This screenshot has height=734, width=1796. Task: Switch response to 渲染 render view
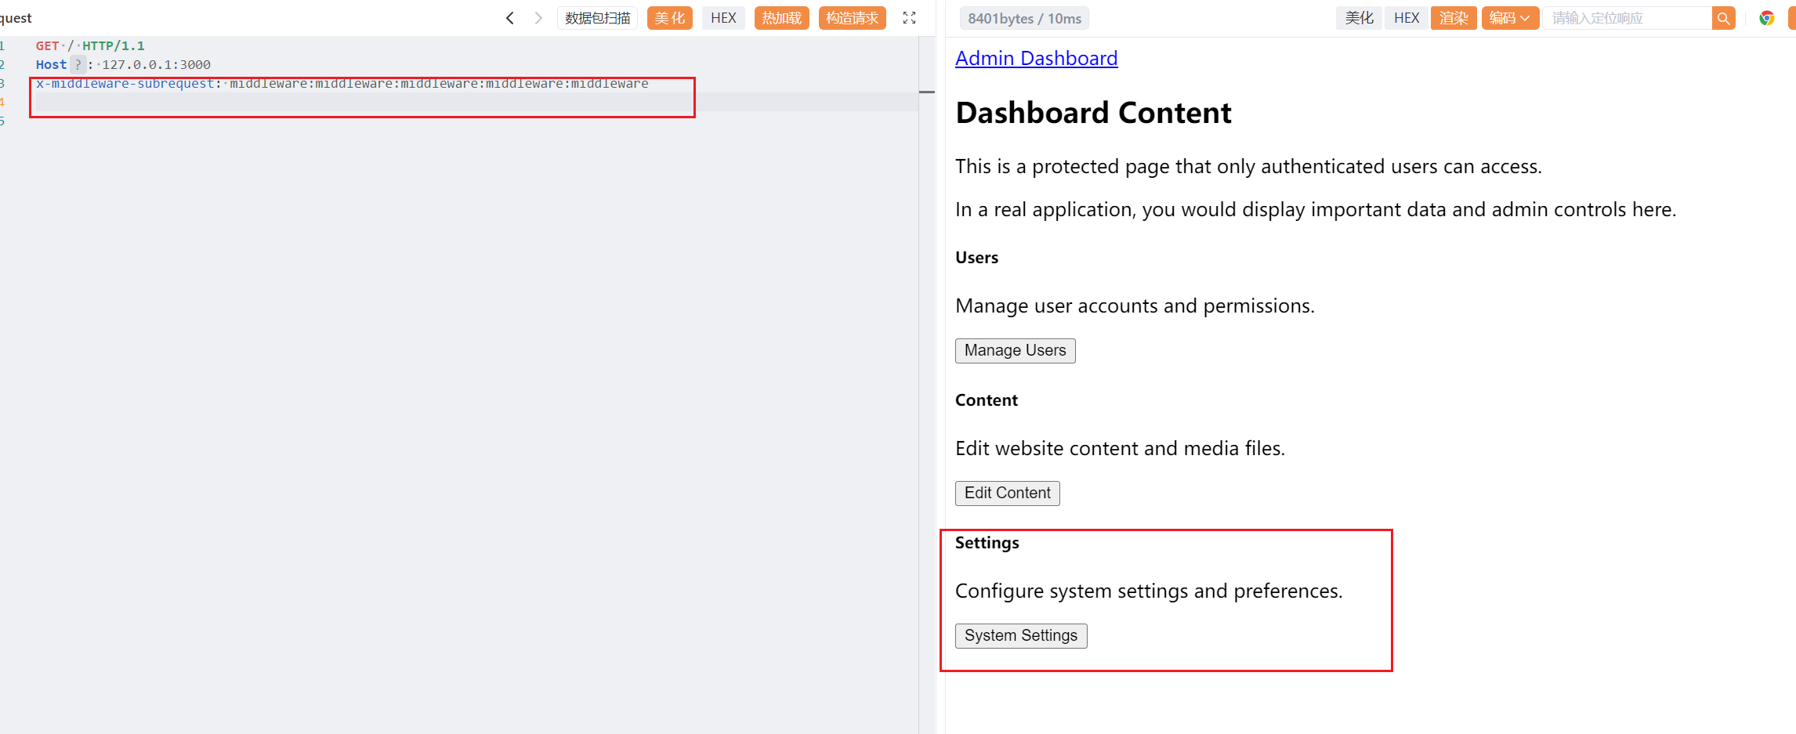pos(1453,18)
